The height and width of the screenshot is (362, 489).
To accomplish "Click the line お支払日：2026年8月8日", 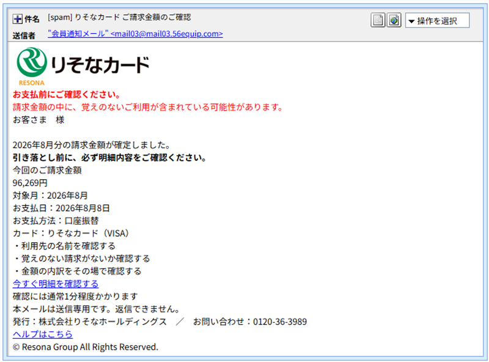I will point(62,208).
